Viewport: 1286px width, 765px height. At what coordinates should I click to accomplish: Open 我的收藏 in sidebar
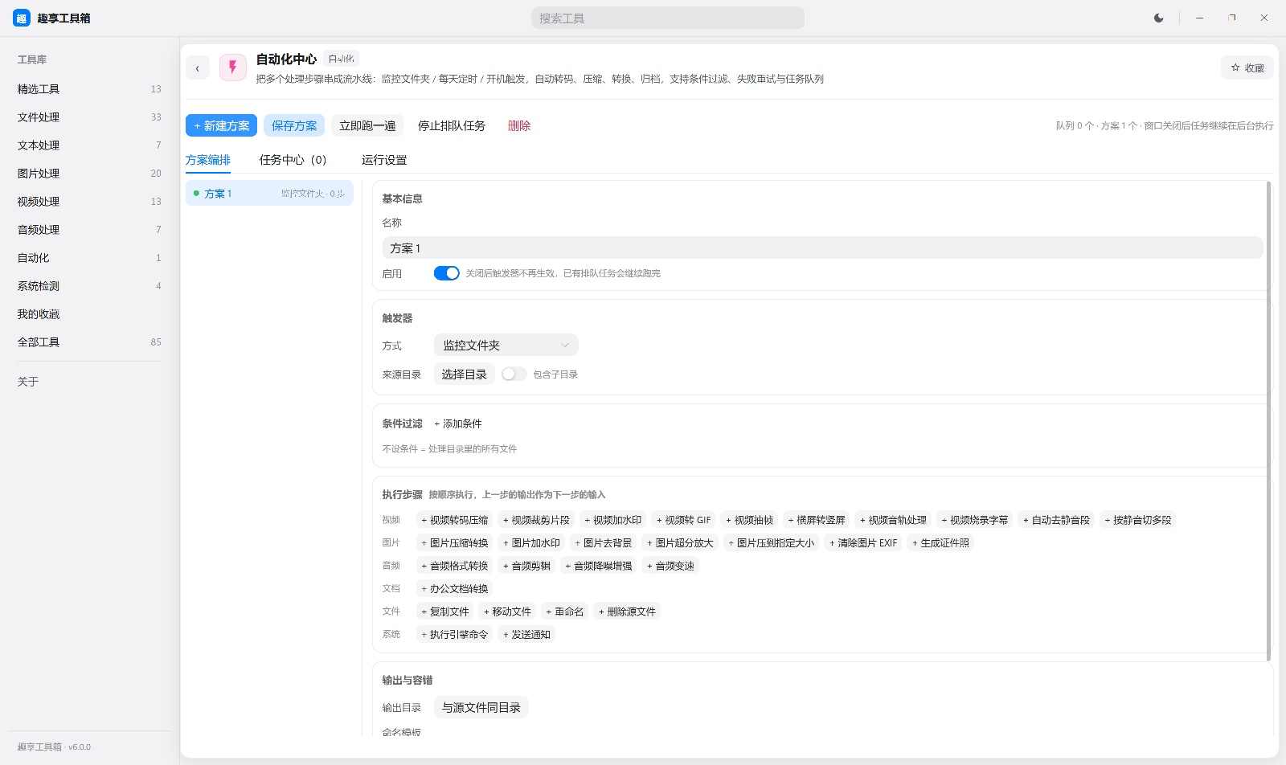point(89,314)
